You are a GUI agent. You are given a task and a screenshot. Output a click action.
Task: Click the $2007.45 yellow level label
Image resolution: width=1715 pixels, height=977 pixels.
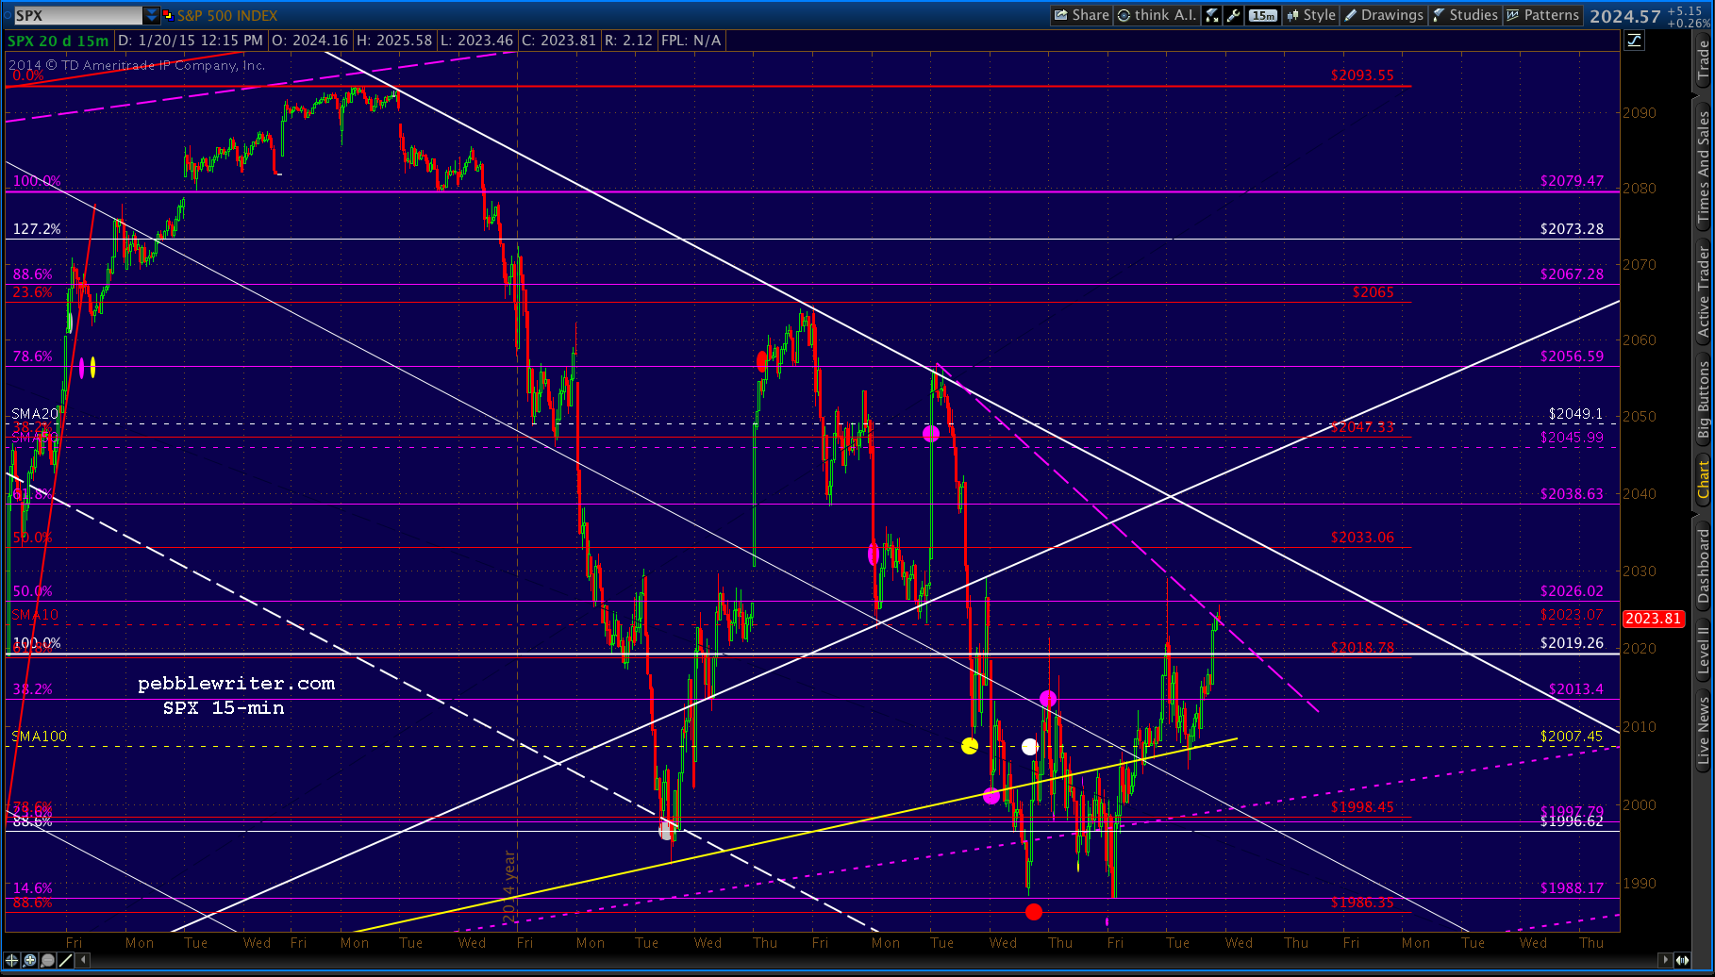(1572, 737)
